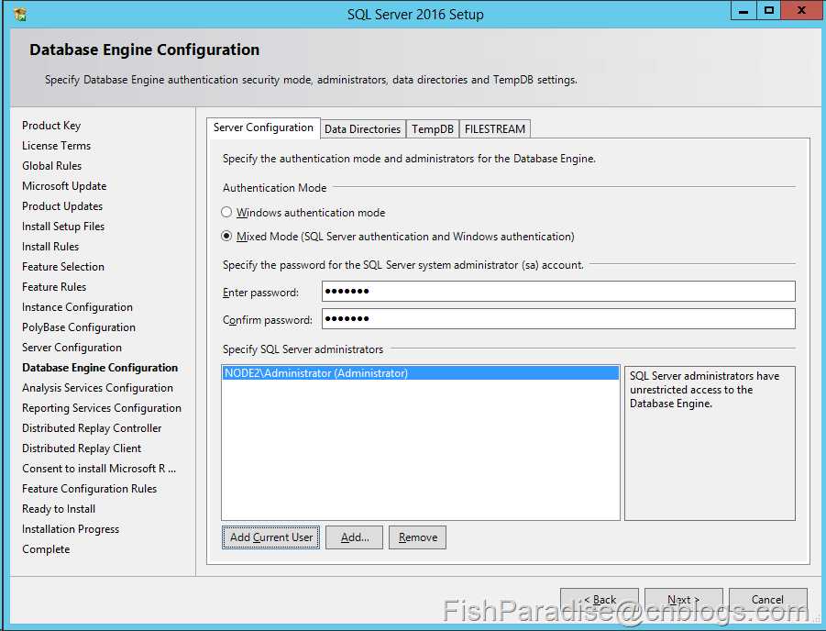826x631 pixels.
Task: Click Ready to Install step
Action: click(59, 509)
